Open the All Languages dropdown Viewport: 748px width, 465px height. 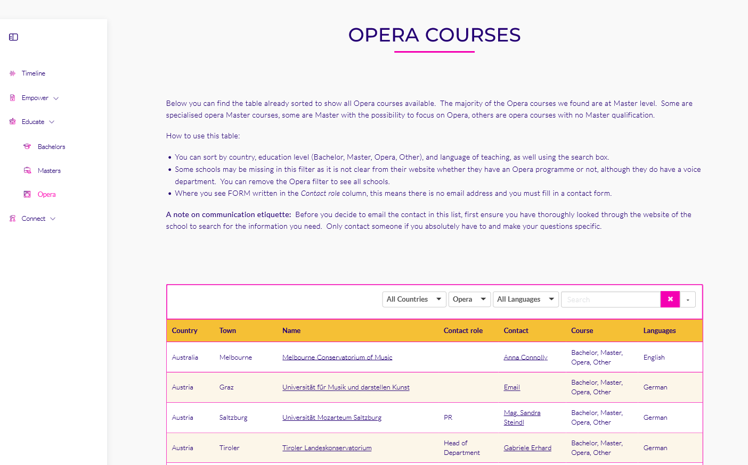525,300
